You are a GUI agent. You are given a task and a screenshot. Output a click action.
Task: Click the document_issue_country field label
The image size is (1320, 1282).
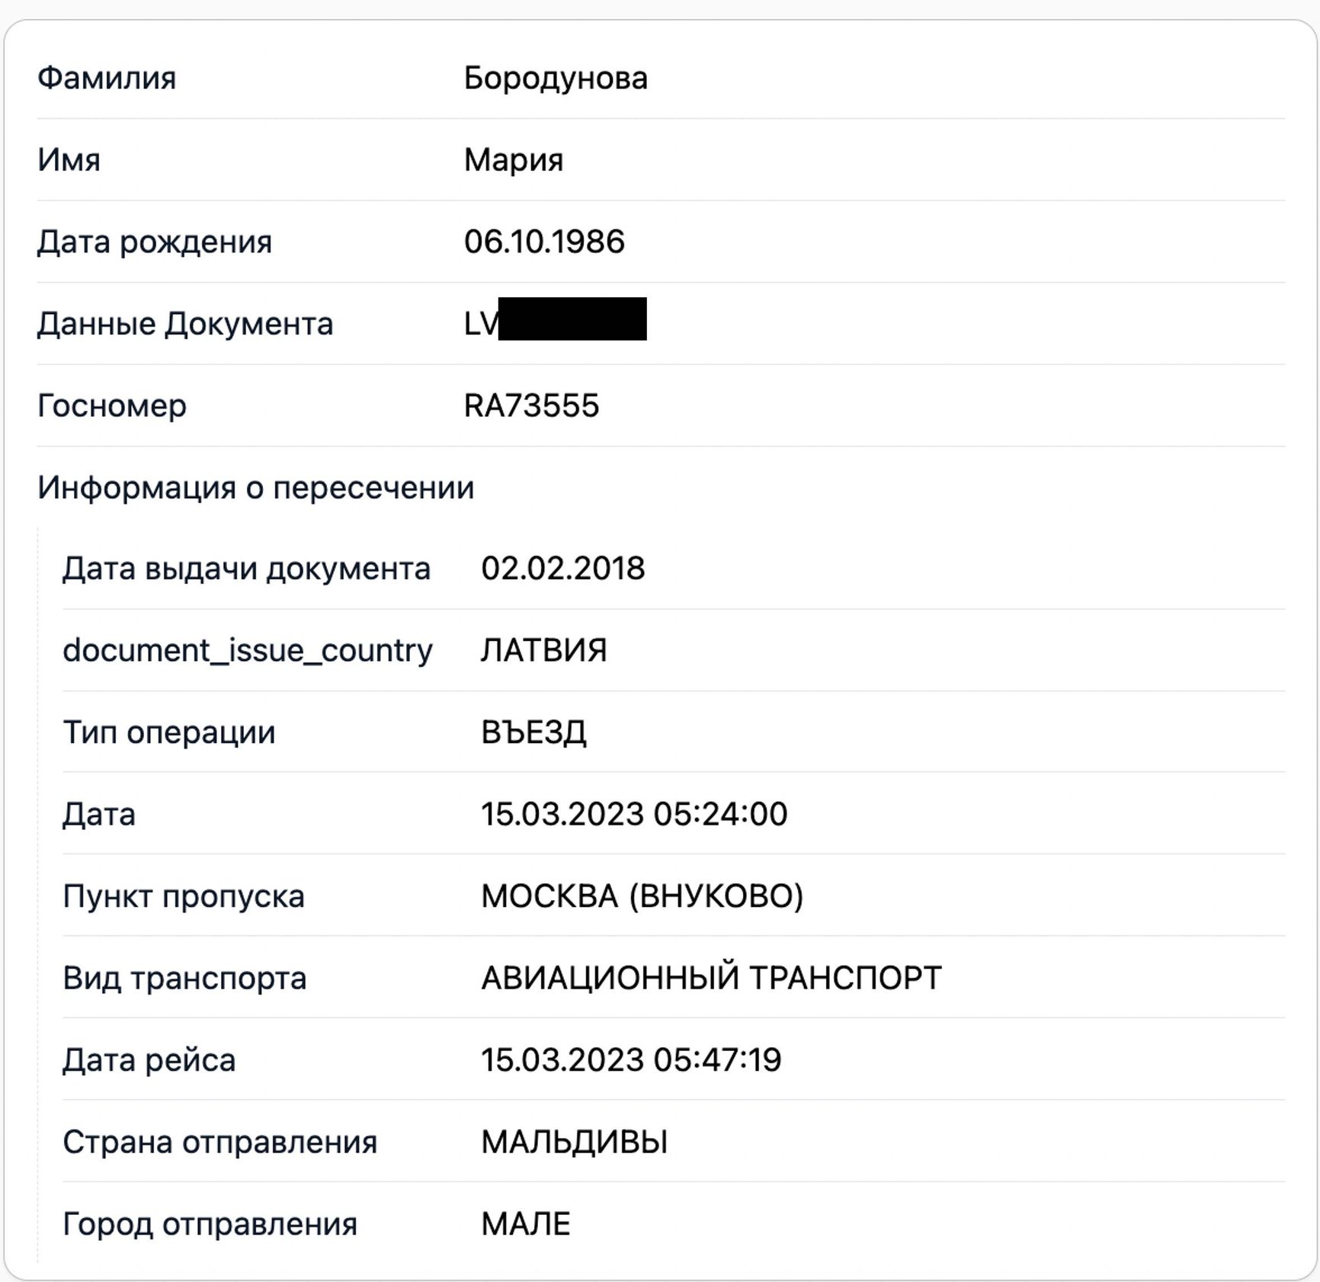[248, 651]
